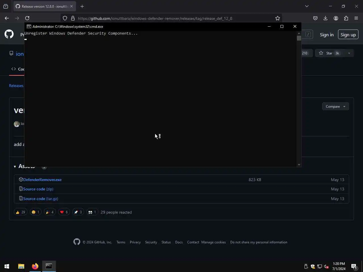This screenshot has height=272, width=363.
Task: Open Contact link in the footer
Action: tap(193, 242)
